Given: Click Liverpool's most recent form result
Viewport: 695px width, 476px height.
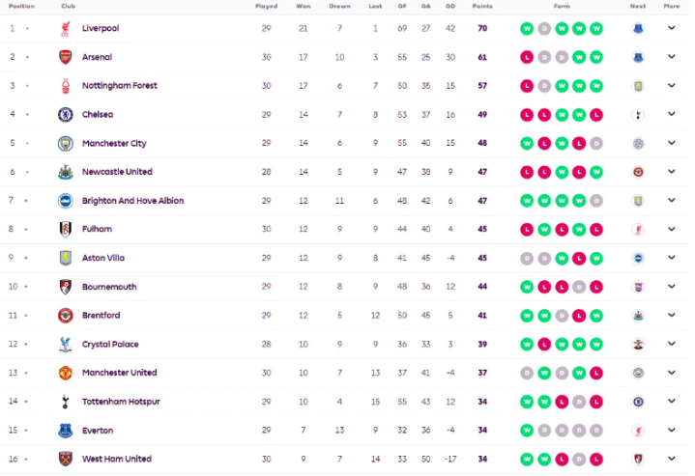Looking at the screenshot, I should [x=596, y=29].
